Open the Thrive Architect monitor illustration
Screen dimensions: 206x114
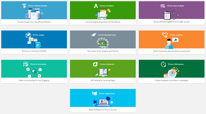click(103, 14)
